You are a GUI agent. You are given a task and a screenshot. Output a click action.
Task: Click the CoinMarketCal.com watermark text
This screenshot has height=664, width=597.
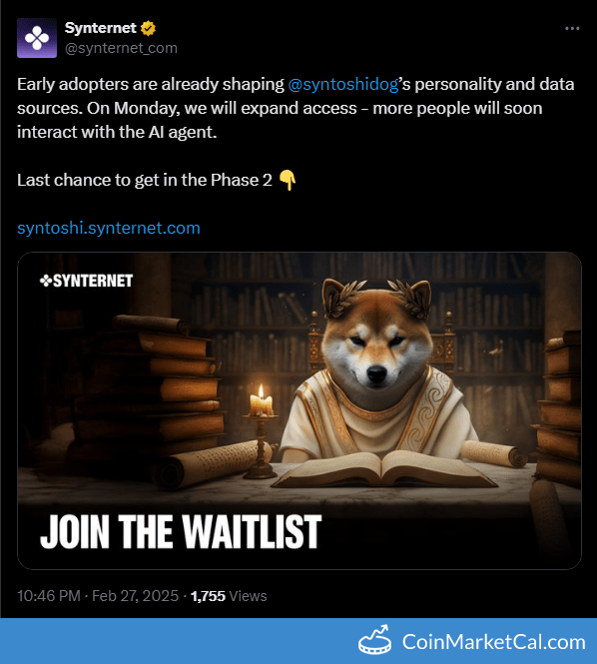coord(494,642)
